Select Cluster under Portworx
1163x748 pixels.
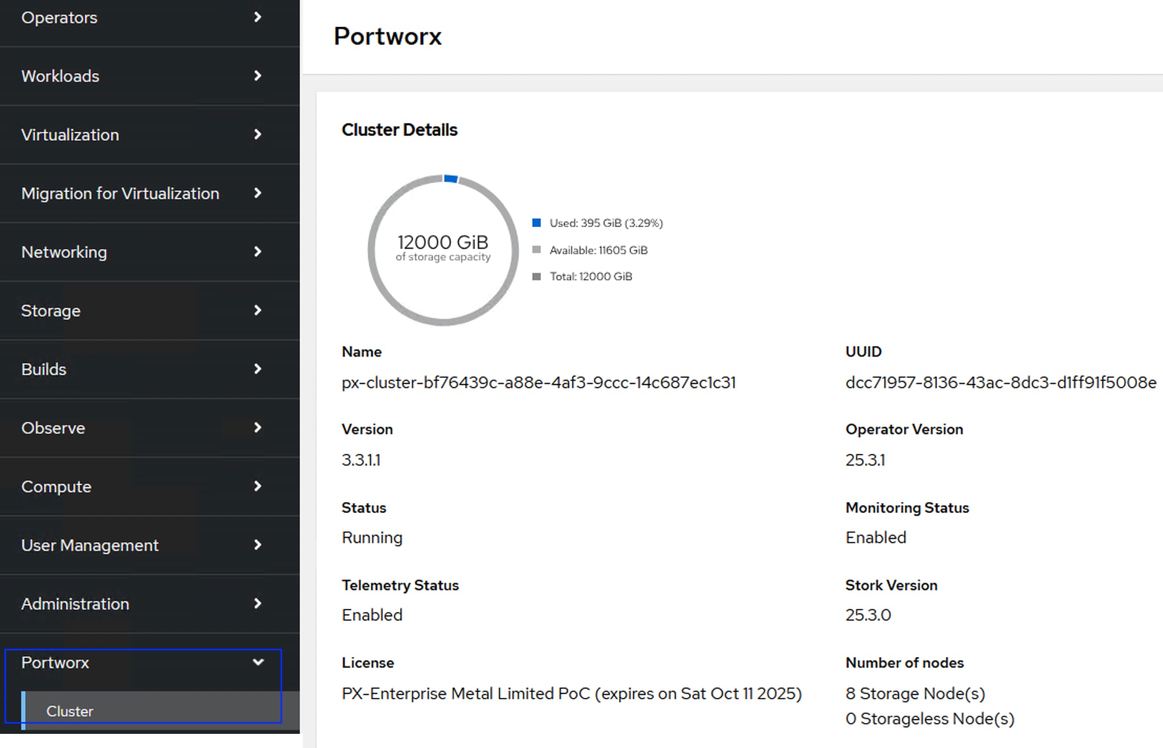tap(70, 711)
